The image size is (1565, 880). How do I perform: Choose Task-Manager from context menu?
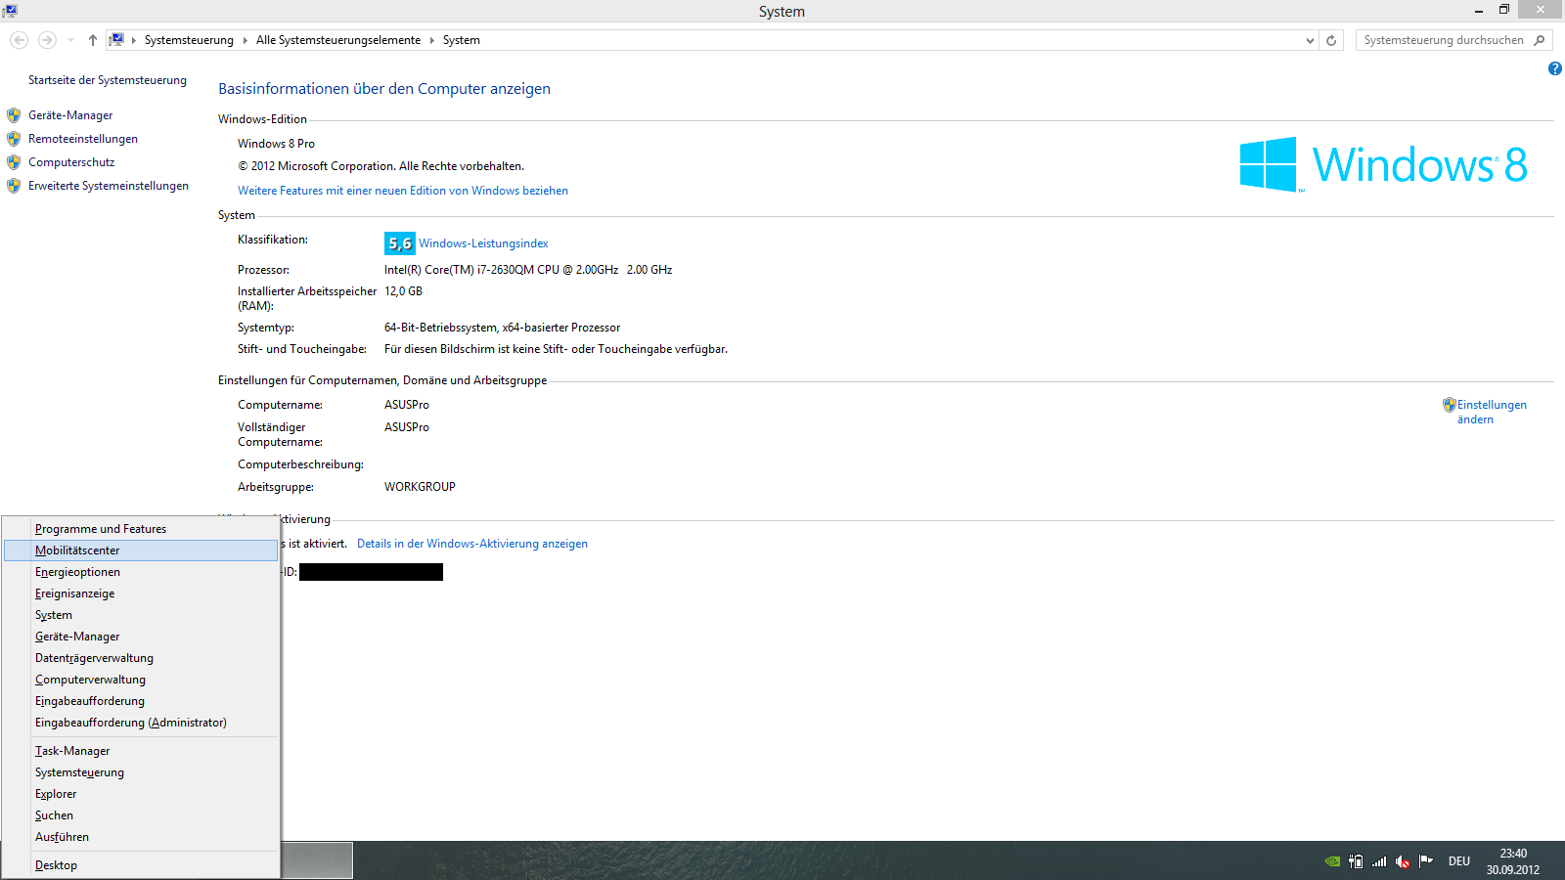point(141,751)
